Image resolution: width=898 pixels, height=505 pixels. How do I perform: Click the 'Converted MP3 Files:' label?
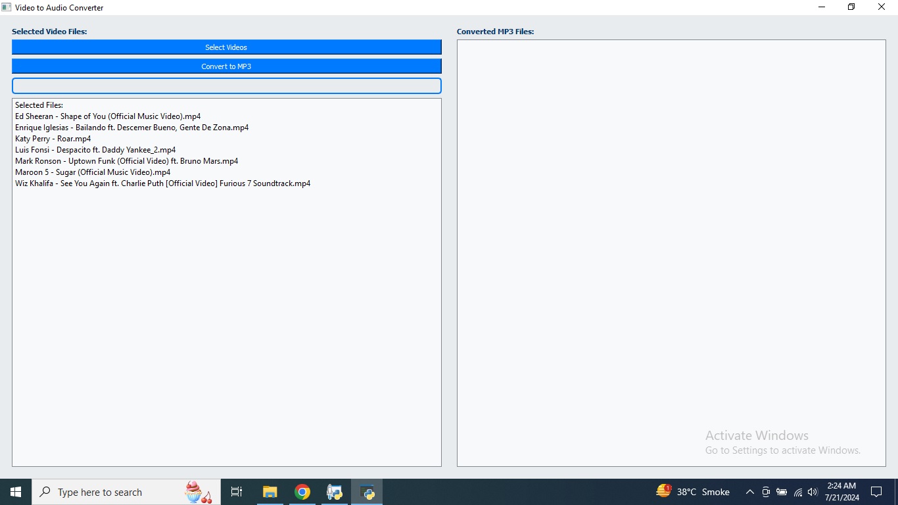496,32
